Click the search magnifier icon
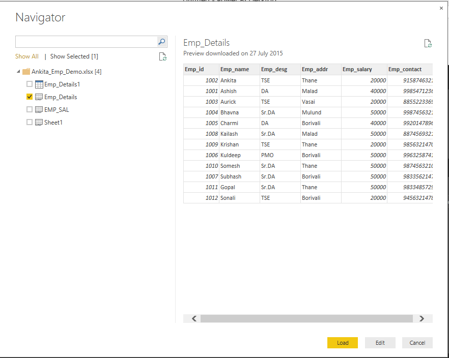The height and width of the screenshot is (358, 449). click(x=162, y=42)
